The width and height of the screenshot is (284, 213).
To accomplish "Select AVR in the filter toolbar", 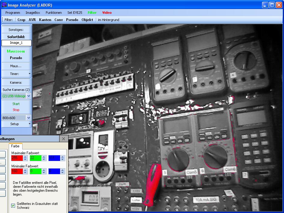I will tap(32, 20).
